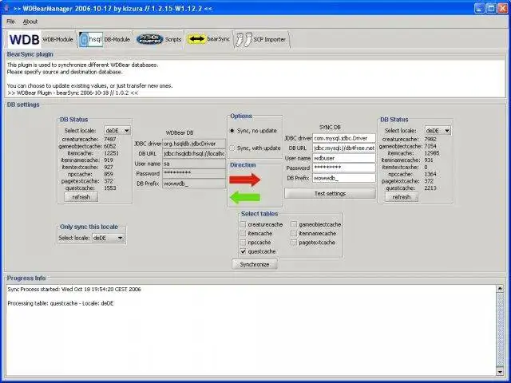The width and height of the screenshot is (511, 383).
Task: Select the red right-pointing direction arrow
Action: (245, 180)
